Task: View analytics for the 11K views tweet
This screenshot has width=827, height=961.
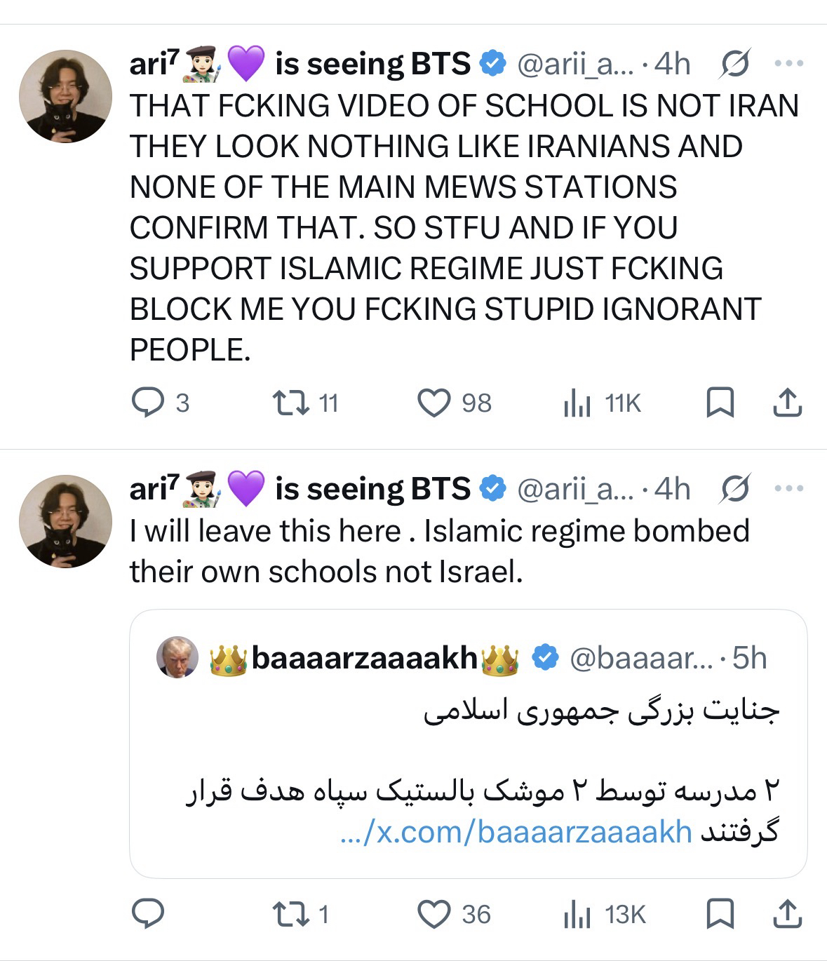Action: pos(577,403)
